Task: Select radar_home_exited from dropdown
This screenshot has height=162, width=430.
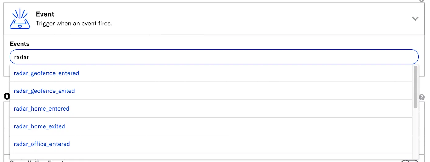Action: 40,126
